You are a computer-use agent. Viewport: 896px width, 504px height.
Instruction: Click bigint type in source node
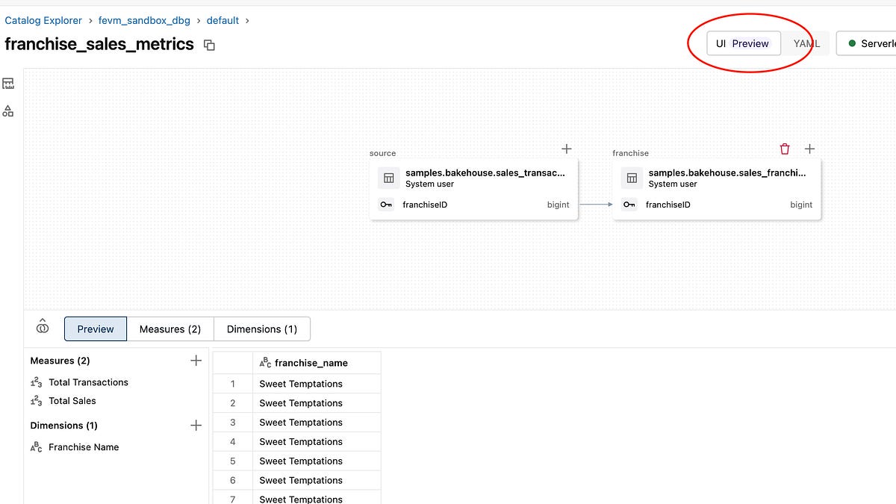(x=558, y=205)
